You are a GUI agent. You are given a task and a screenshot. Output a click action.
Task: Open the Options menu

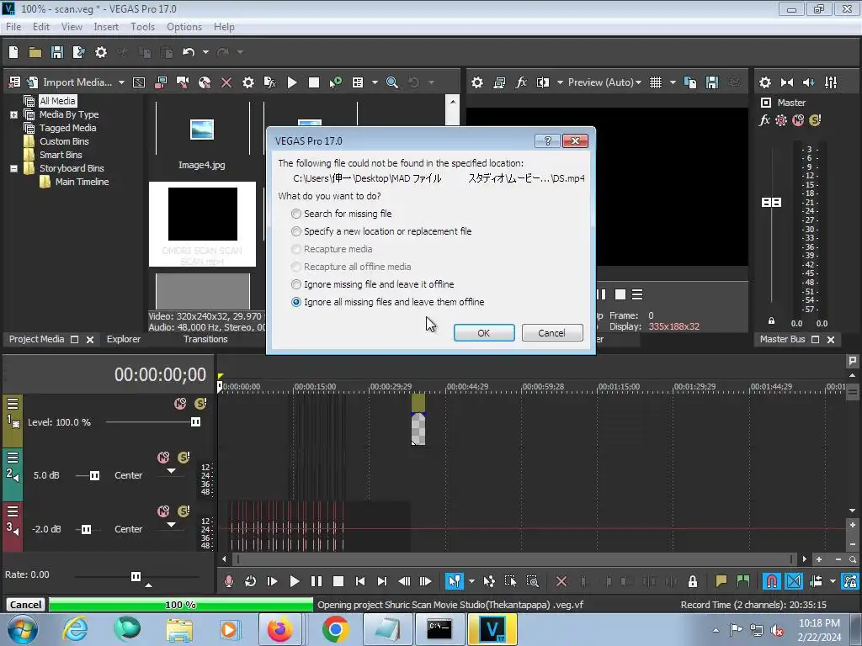click(x=184, y=27)
